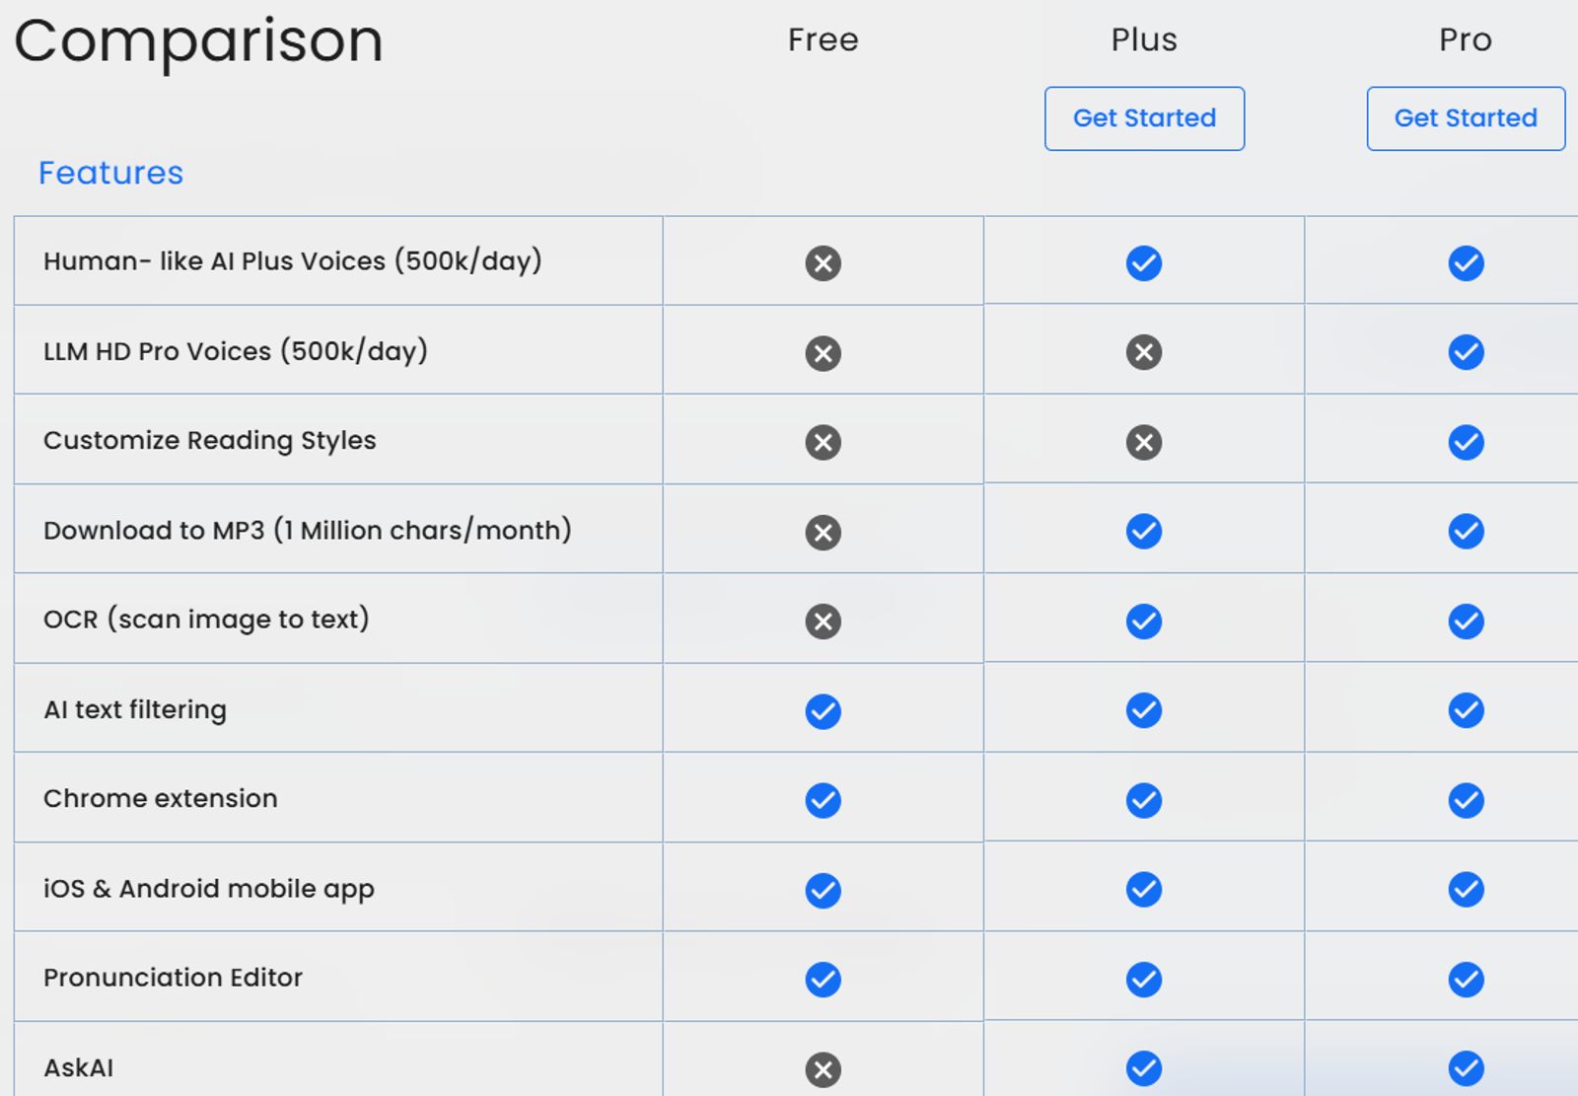The image size is (1578, 1096).
Task: Select the Pro plan column header
Action: click(x=1466, y=39)
